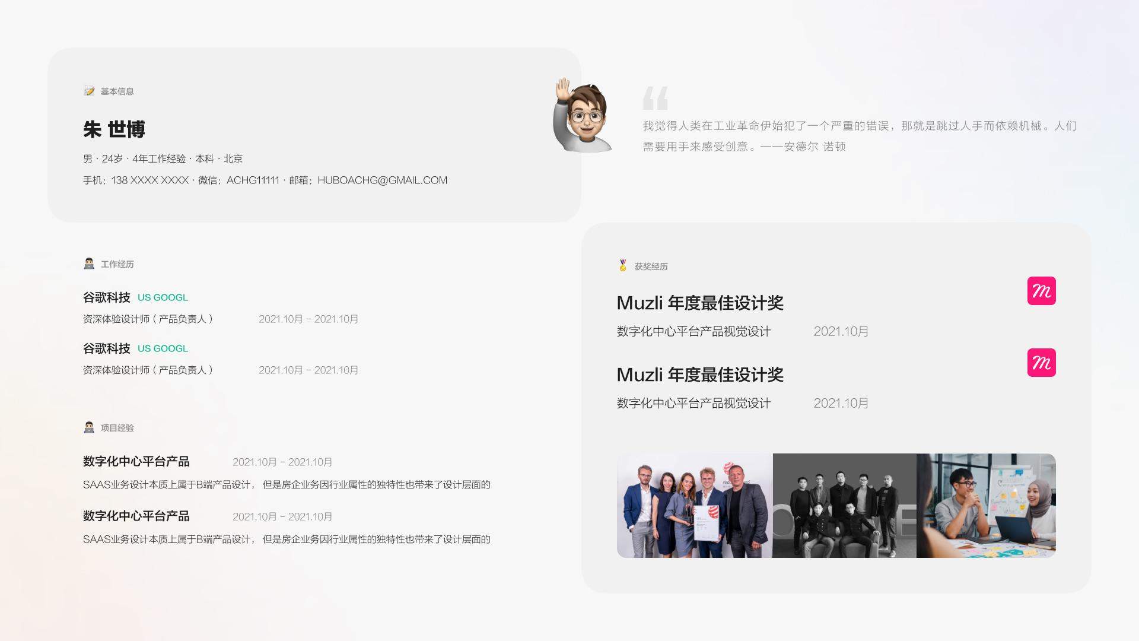The height and width of the screenshot is (641, 1139).
Task: Click first 数字化中心平台产品视觉设计 award subtitle
Action: pos(693,331)
